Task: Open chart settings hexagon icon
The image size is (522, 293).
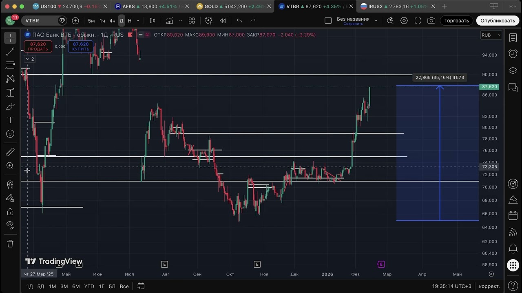Action: click(x=404, y=21)
